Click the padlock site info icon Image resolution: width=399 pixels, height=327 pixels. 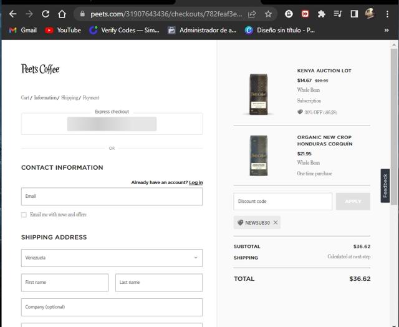click(x=82, y=14)
